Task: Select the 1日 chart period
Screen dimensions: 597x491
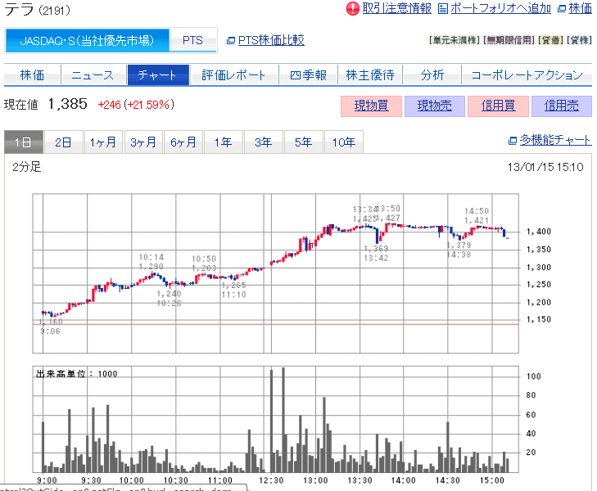Action: point(24,142)
